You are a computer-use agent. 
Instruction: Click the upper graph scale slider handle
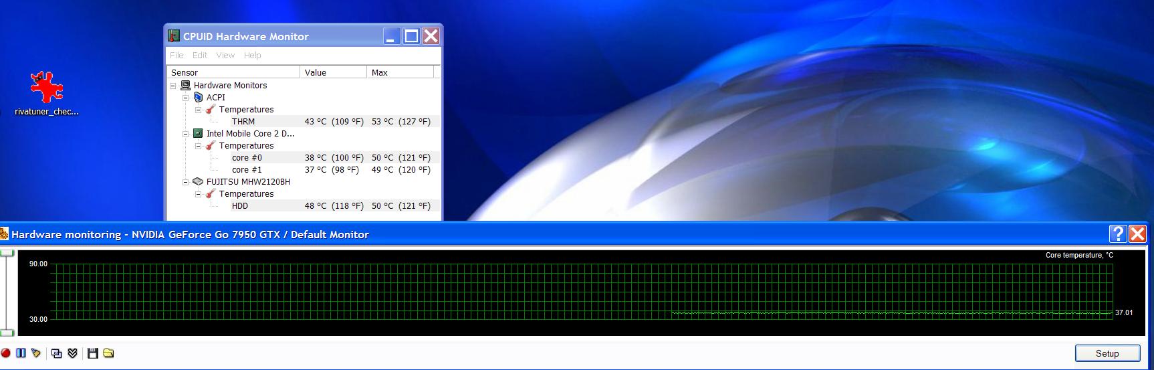[x=7, y=253]
